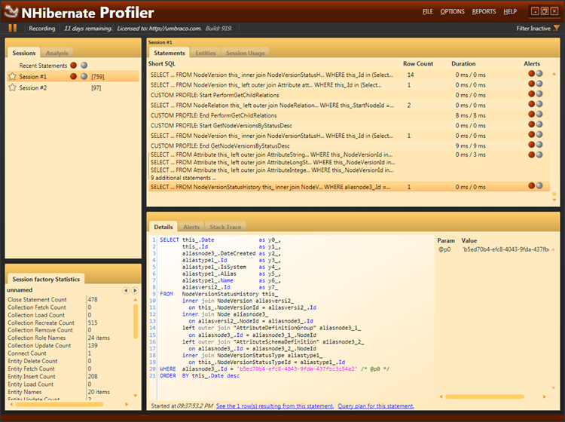Image resolution: width=565 pixels, height=422 pixels.
Task: Click the 'Entity Names' 20 items value
Action: click(x=99, y=392)
